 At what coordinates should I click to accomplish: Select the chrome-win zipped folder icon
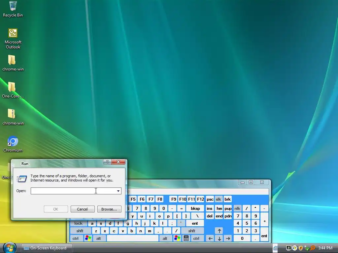click(13, 117)
